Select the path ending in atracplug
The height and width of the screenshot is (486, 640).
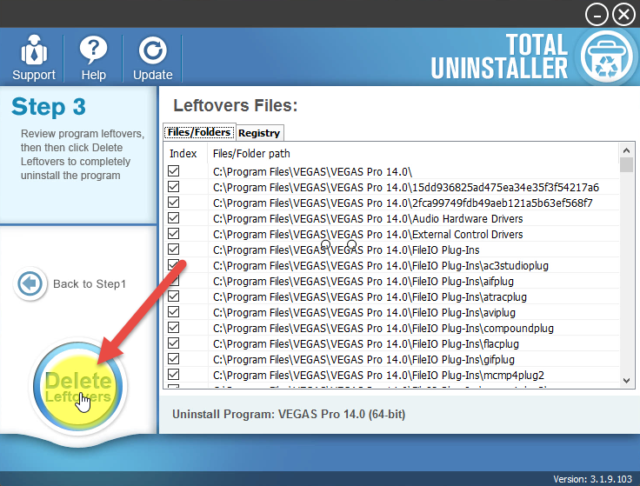370,297
